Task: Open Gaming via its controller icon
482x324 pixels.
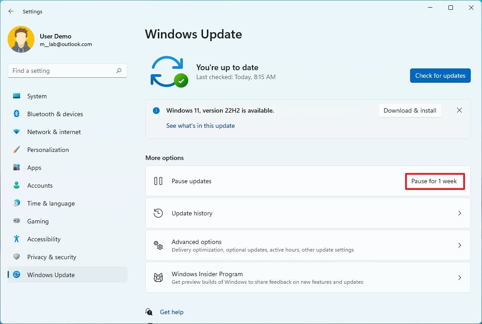Action: (17, 221)
